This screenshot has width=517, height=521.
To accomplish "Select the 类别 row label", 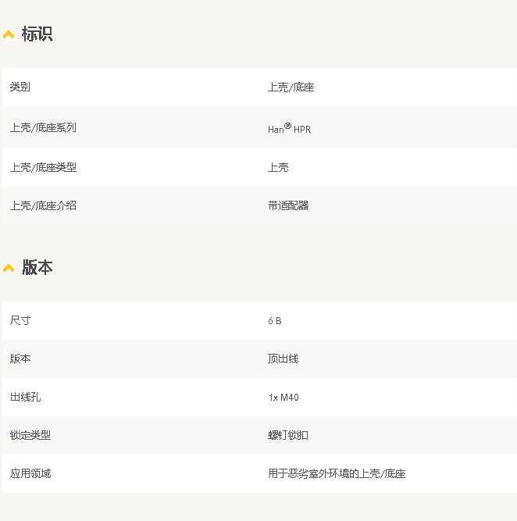I will point(20,87).
